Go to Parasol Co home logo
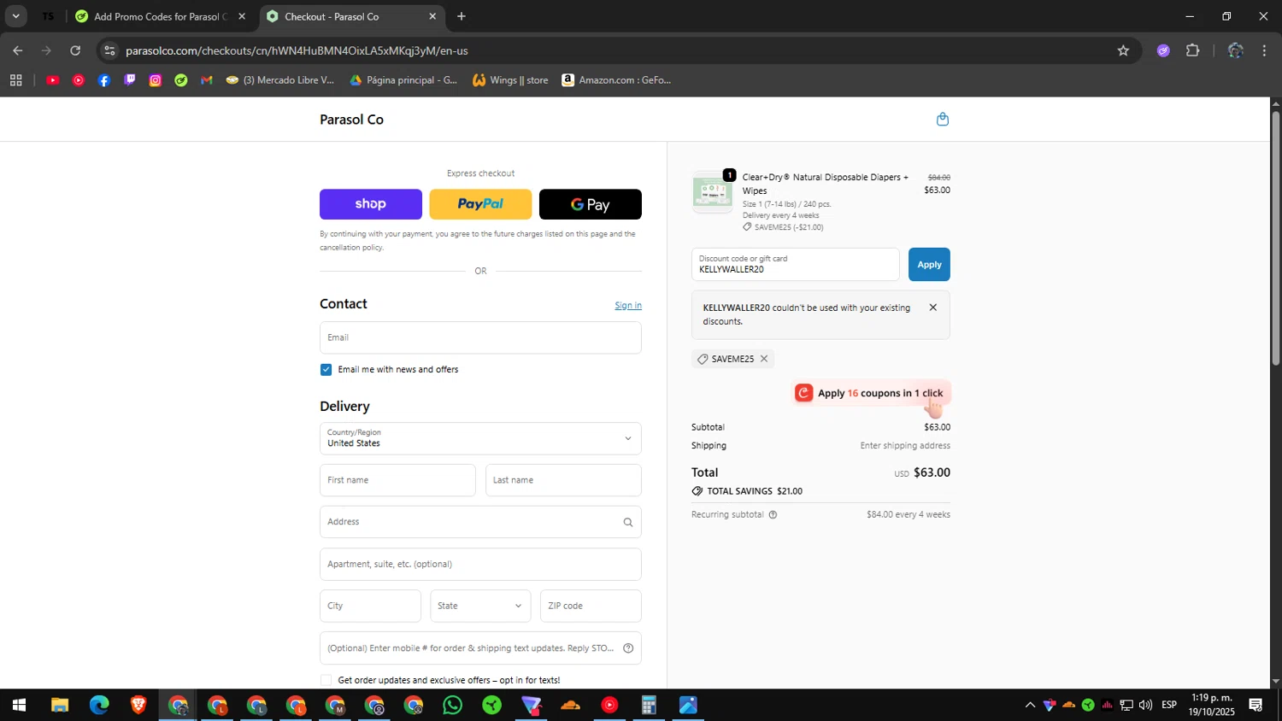This screenshot has height=721, width=1282. [351, 120]
